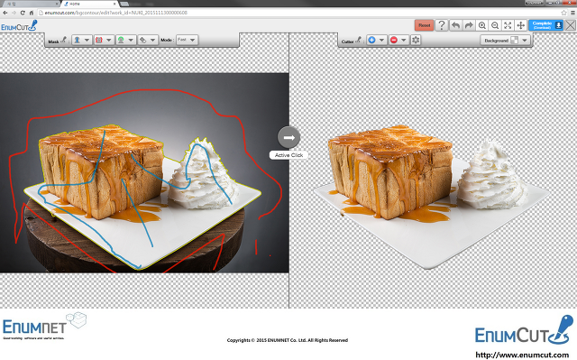Click the large EnumCut footer logo
577x360 pixels.
tap(524, 330)
